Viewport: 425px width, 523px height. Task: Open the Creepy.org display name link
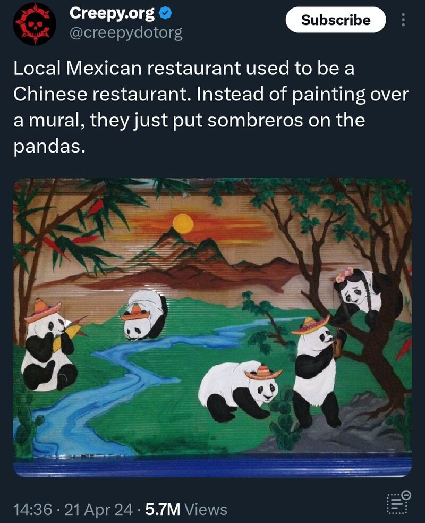pos(112,13)
